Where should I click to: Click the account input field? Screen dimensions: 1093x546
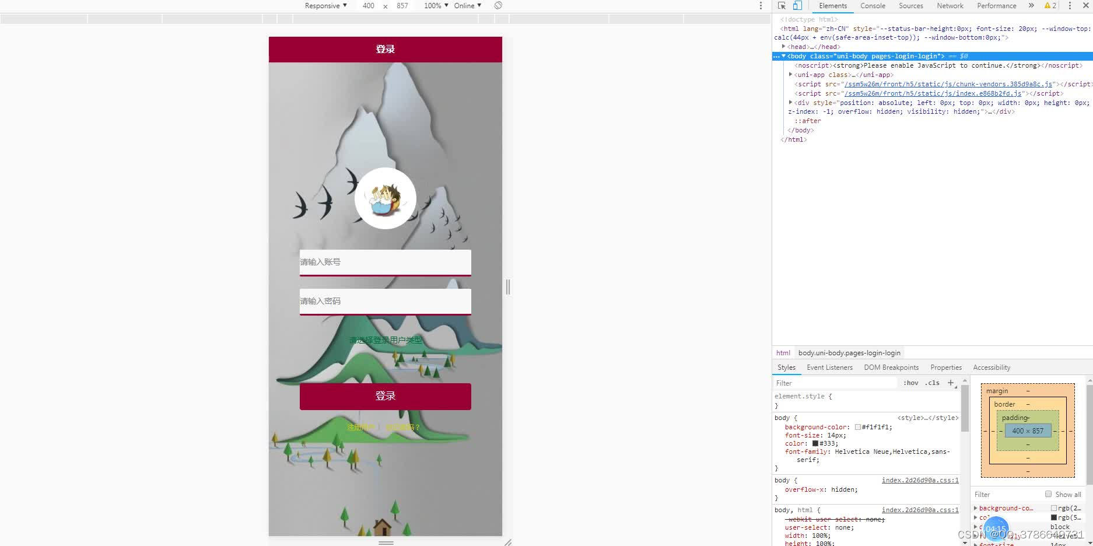(x=385, y=262)
